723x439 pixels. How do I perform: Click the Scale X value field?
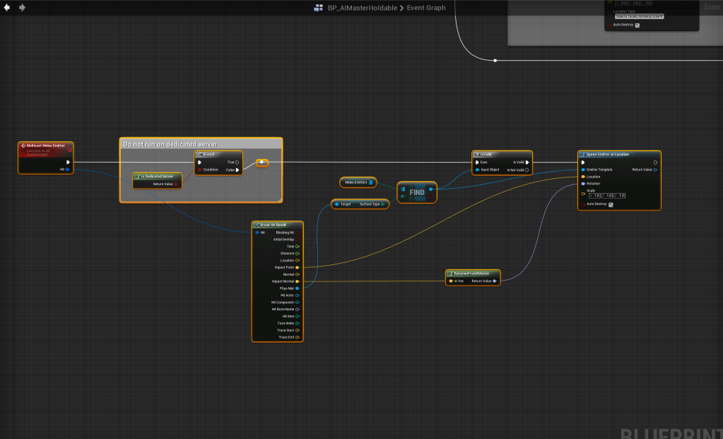pyautogui.click(x=594, y=195)
